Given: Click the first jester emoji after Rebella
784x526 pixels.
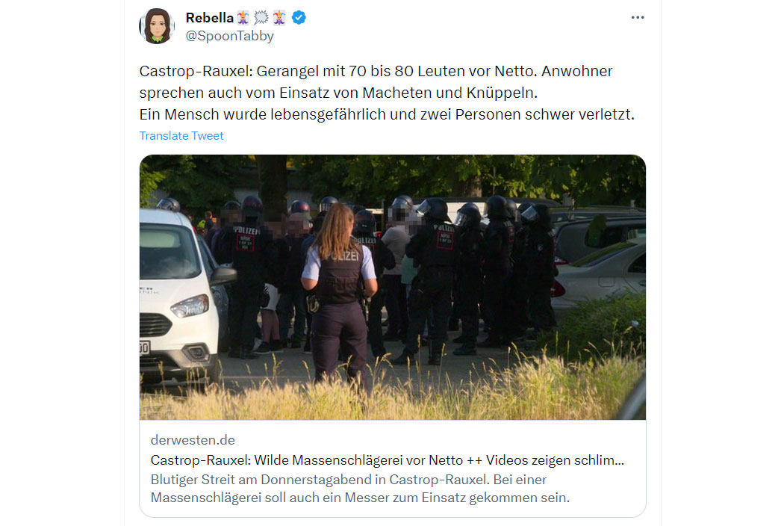Looking at the screenshot, I should point(243,17).
